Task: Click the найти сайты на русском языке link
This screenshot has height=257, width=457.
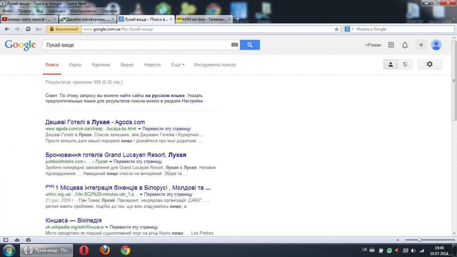Action: [152, 96]
